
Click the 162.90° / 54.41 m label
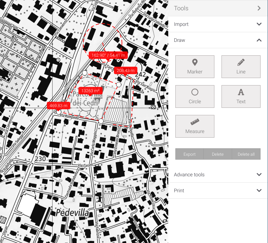click(108, 55)
